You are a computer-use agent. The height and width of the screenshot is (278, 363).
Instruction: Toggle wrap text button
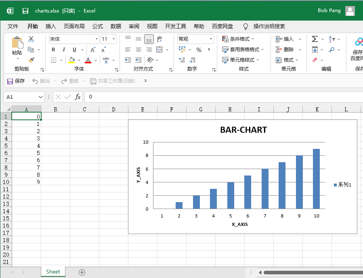pos(159,39)
